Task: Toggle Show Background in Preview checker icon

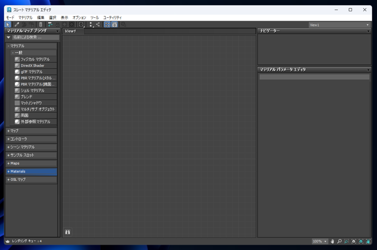Action: tap(72, 24)
